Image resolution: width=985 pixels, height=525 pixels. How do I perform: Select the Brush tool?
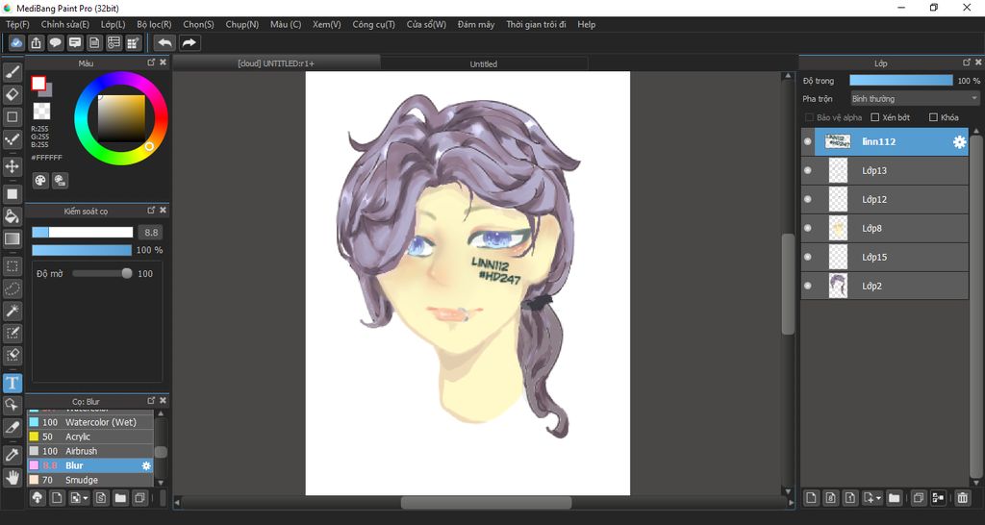point(12,72)
